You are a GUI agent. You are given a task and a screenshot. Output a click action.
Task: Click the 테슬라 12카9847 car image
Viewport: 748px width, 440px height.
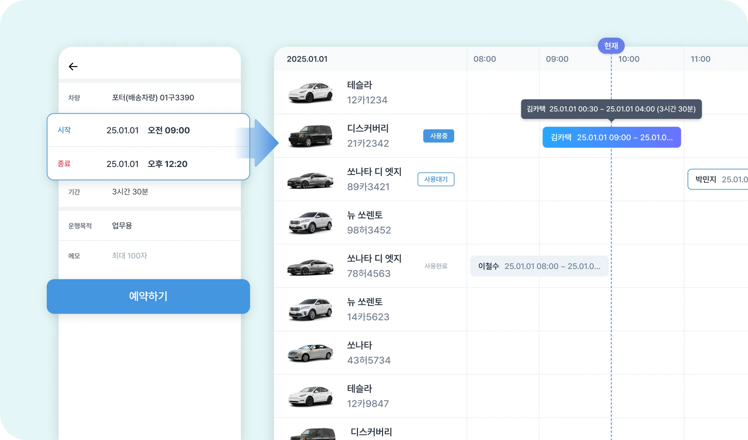(x=311, y=396)
